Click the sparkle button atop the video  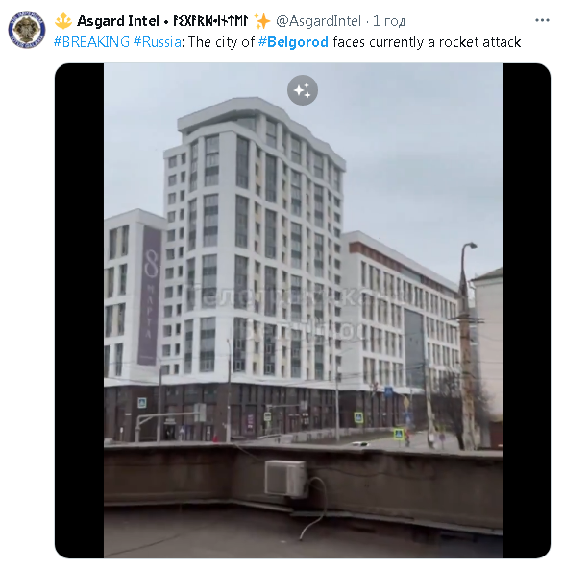303,90
